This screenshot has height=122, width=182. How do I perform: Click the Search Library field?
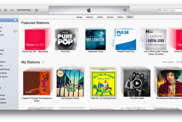170,10
